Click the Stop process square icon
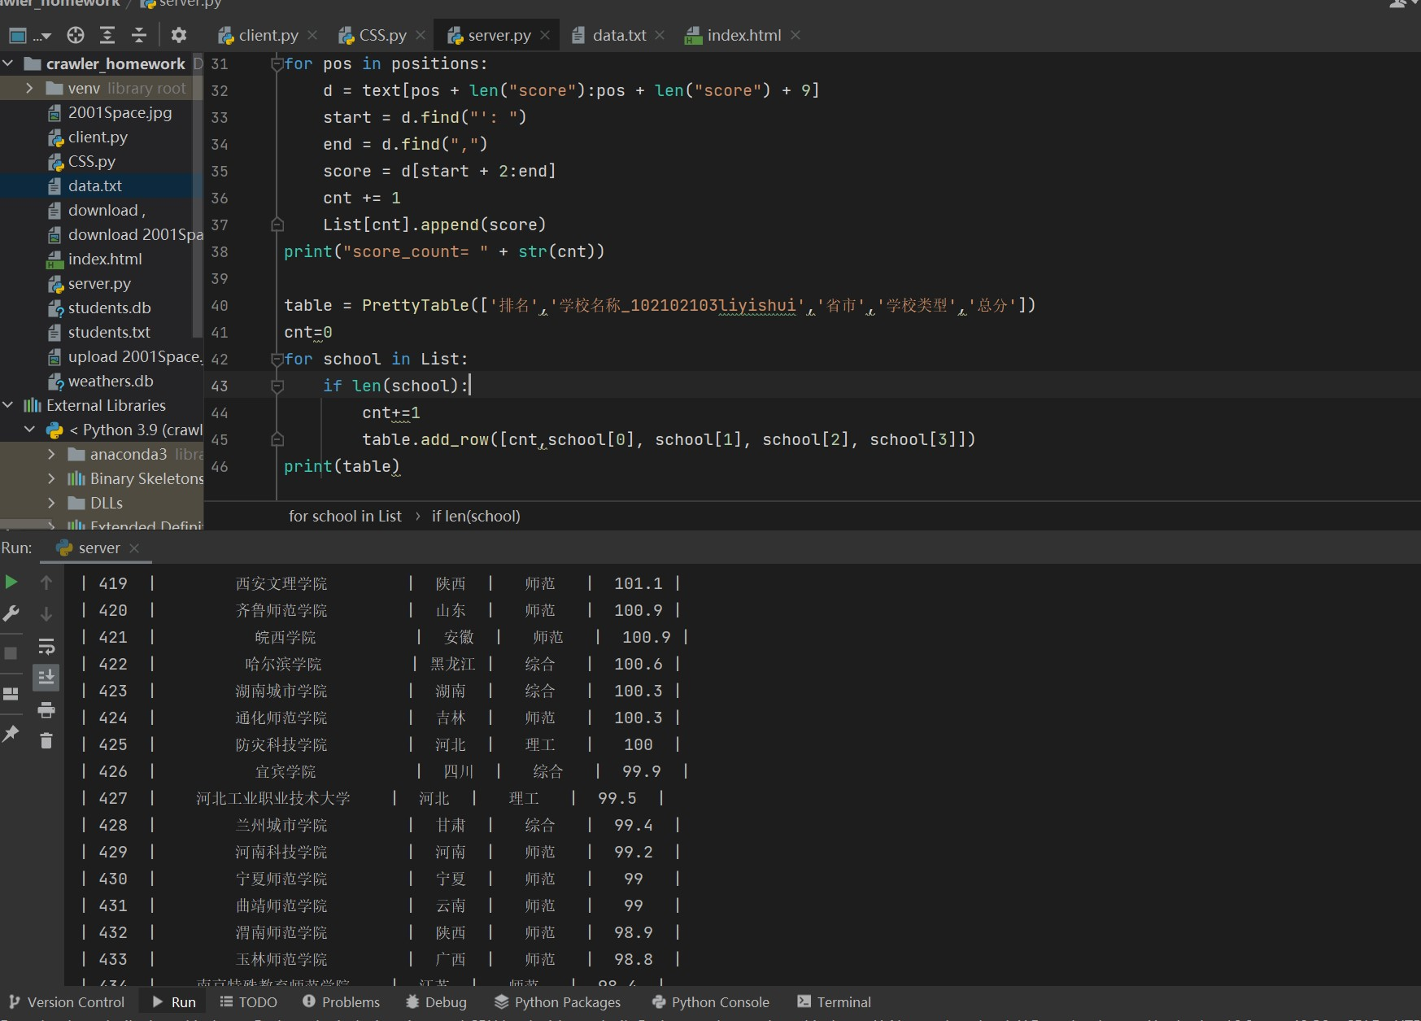The width and height of the screenshot is (1421, 1021). [11, 653]
